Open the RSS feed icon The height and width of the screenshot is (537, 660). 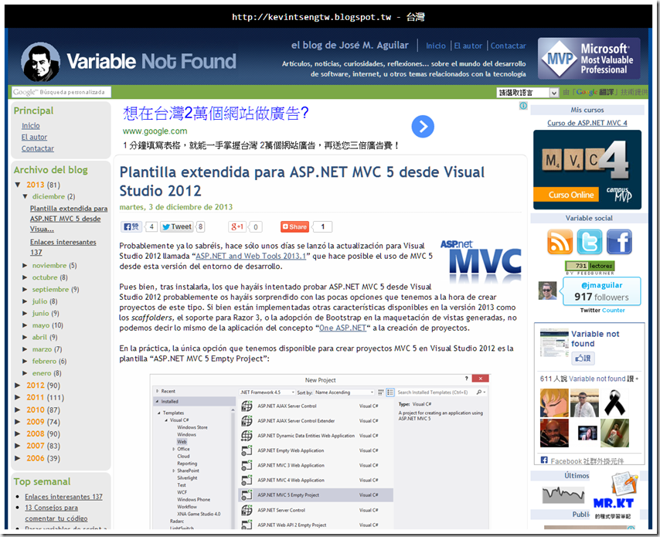click(560, 242)
